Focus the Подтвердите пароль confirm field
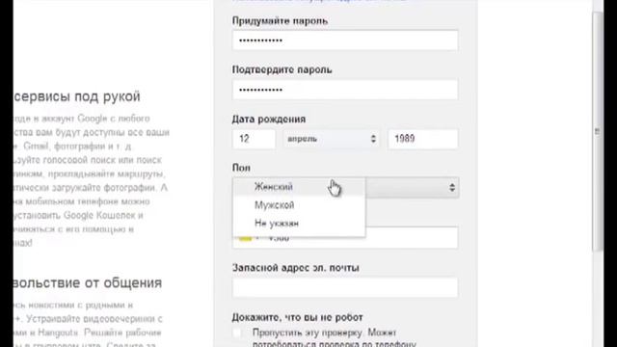The width and height of the screenshot is (617, 347). [345, 90]
